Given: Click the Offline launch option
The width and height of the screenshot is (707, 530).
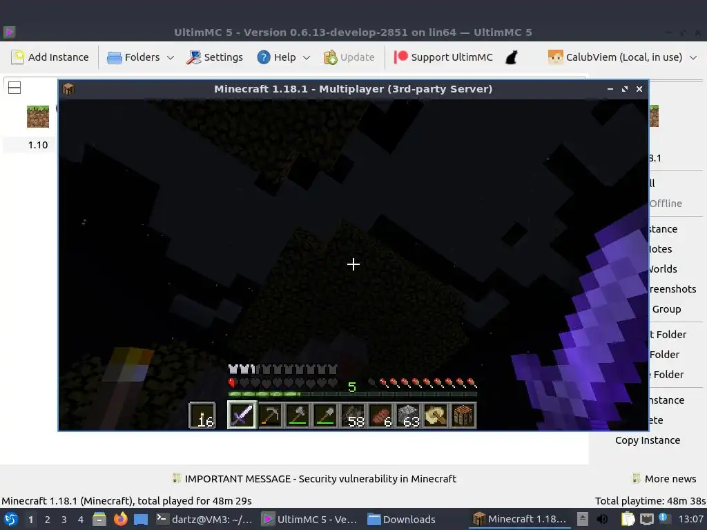Looking at the screenshot, I should point(666,204).
